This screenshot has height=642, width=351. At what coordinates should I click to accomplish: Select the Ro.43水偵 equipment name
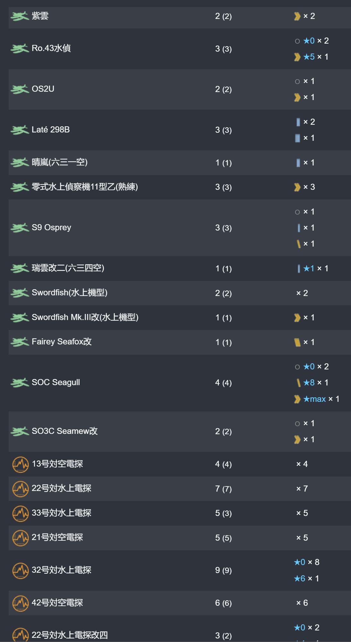51,48
